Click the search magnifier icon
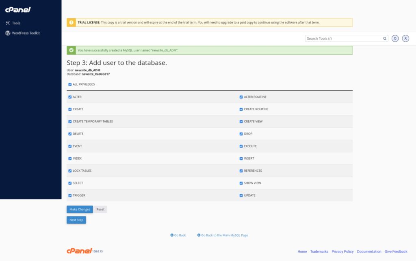 [x=384, y=38]
